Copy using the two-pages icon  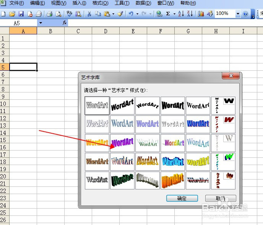point(98,14)
